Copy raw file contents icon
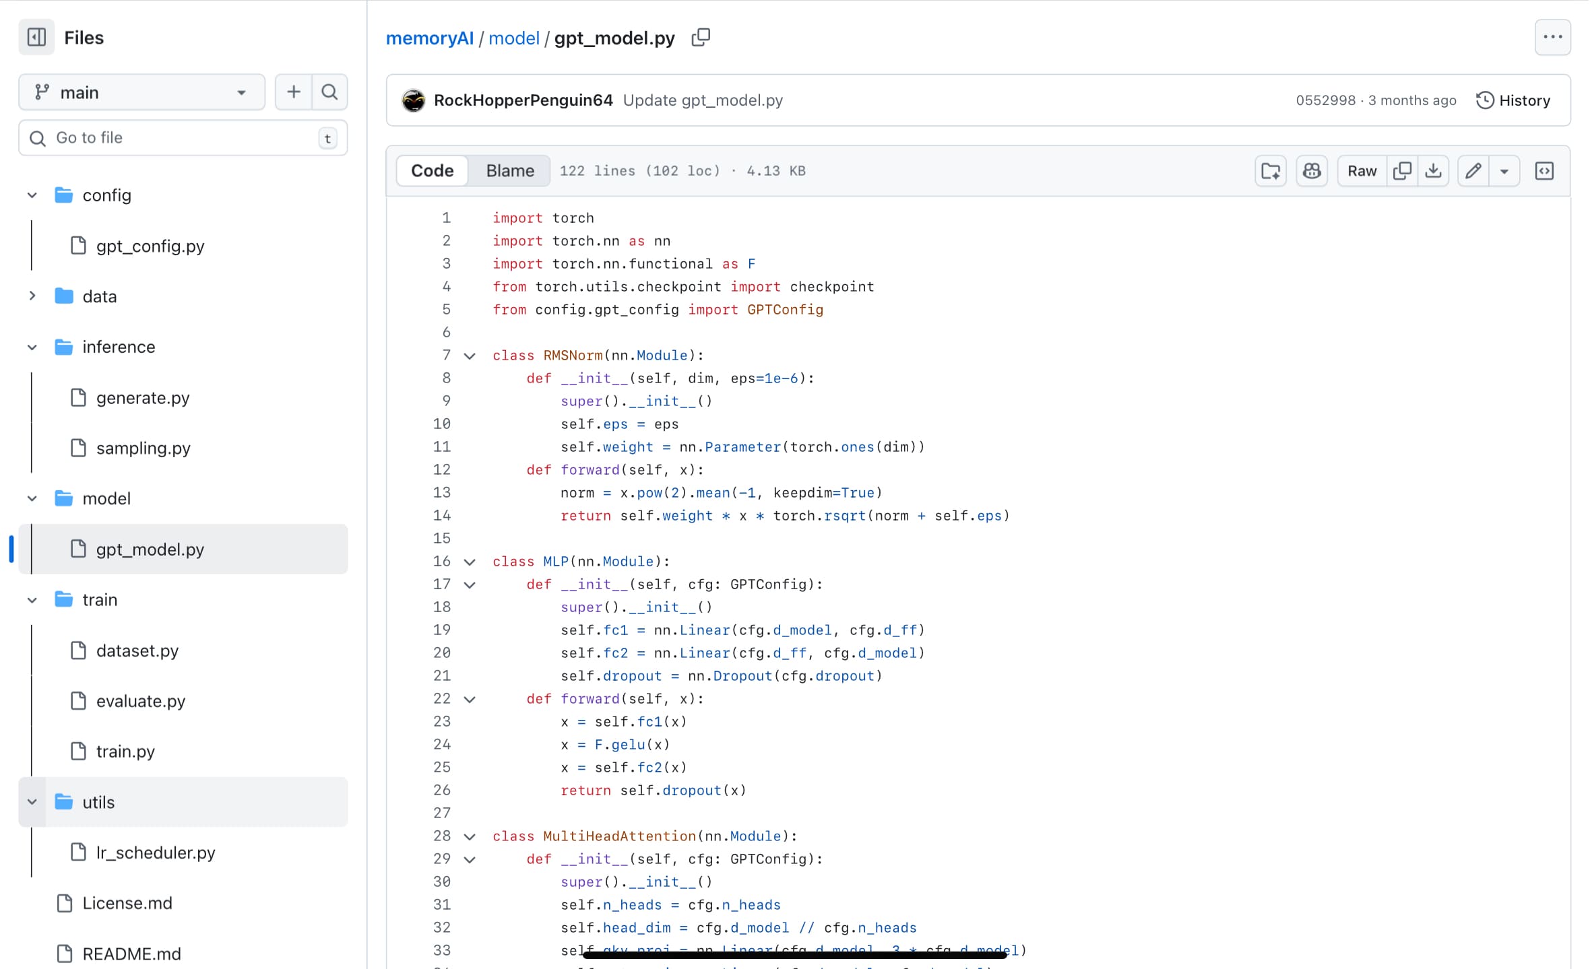The width and height of the screenshot is (1590, 969). tap(1402, 170)
